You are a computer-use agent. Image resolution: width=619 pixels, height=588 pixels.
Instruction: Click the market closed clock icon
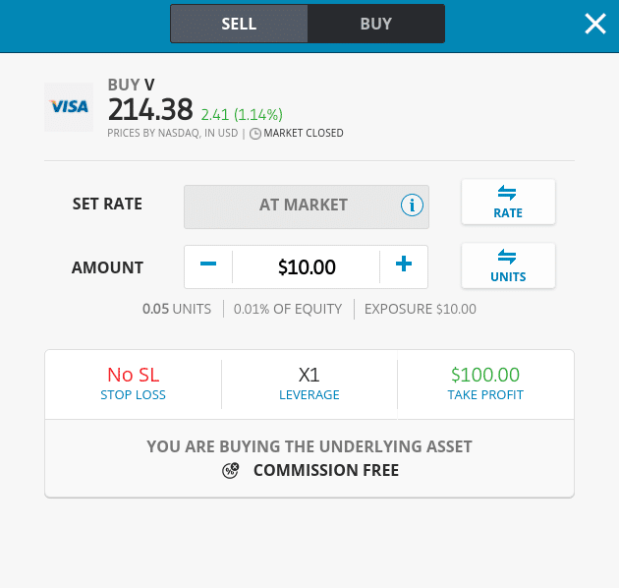[255, 134]
